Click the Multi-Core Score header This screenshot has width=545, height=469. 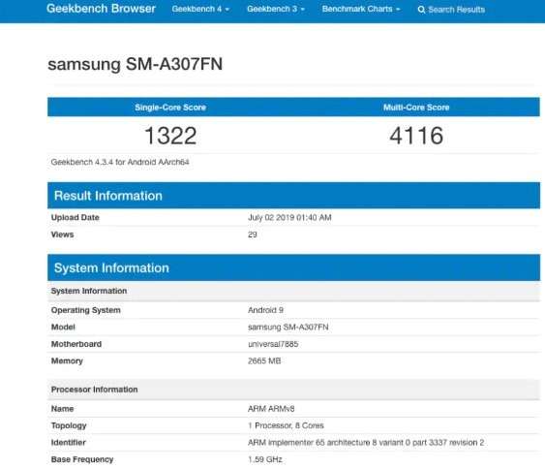tap(416, 108)
